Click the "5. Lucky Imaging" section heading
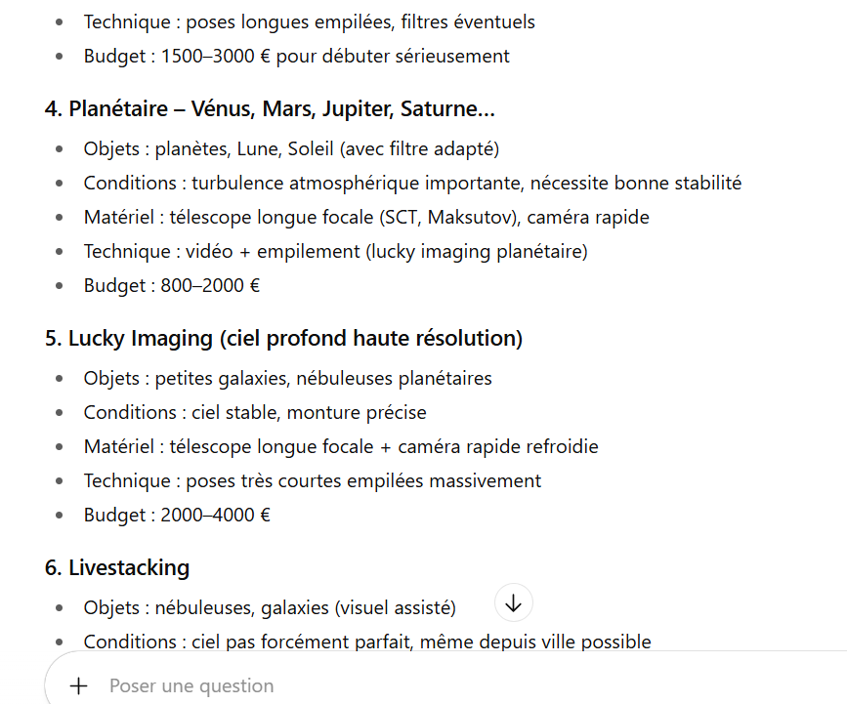The height and width of the screenshot is (704, 847). 283,339
